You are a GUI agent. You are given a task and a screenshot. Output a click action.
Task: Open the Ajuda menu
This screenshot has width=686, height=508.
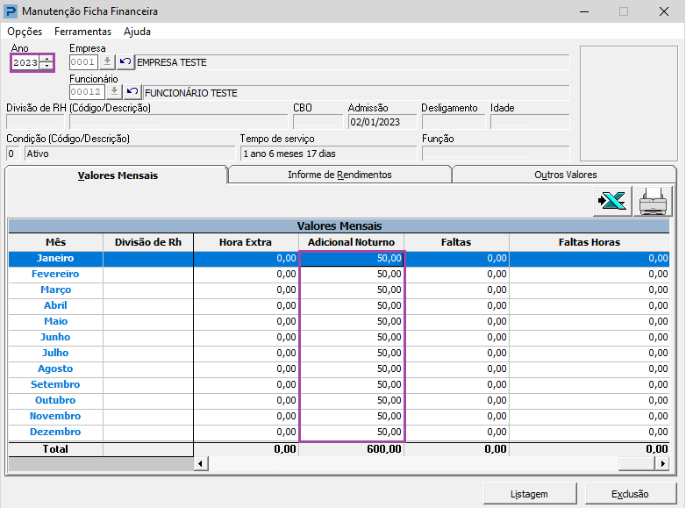pos(137,32)
